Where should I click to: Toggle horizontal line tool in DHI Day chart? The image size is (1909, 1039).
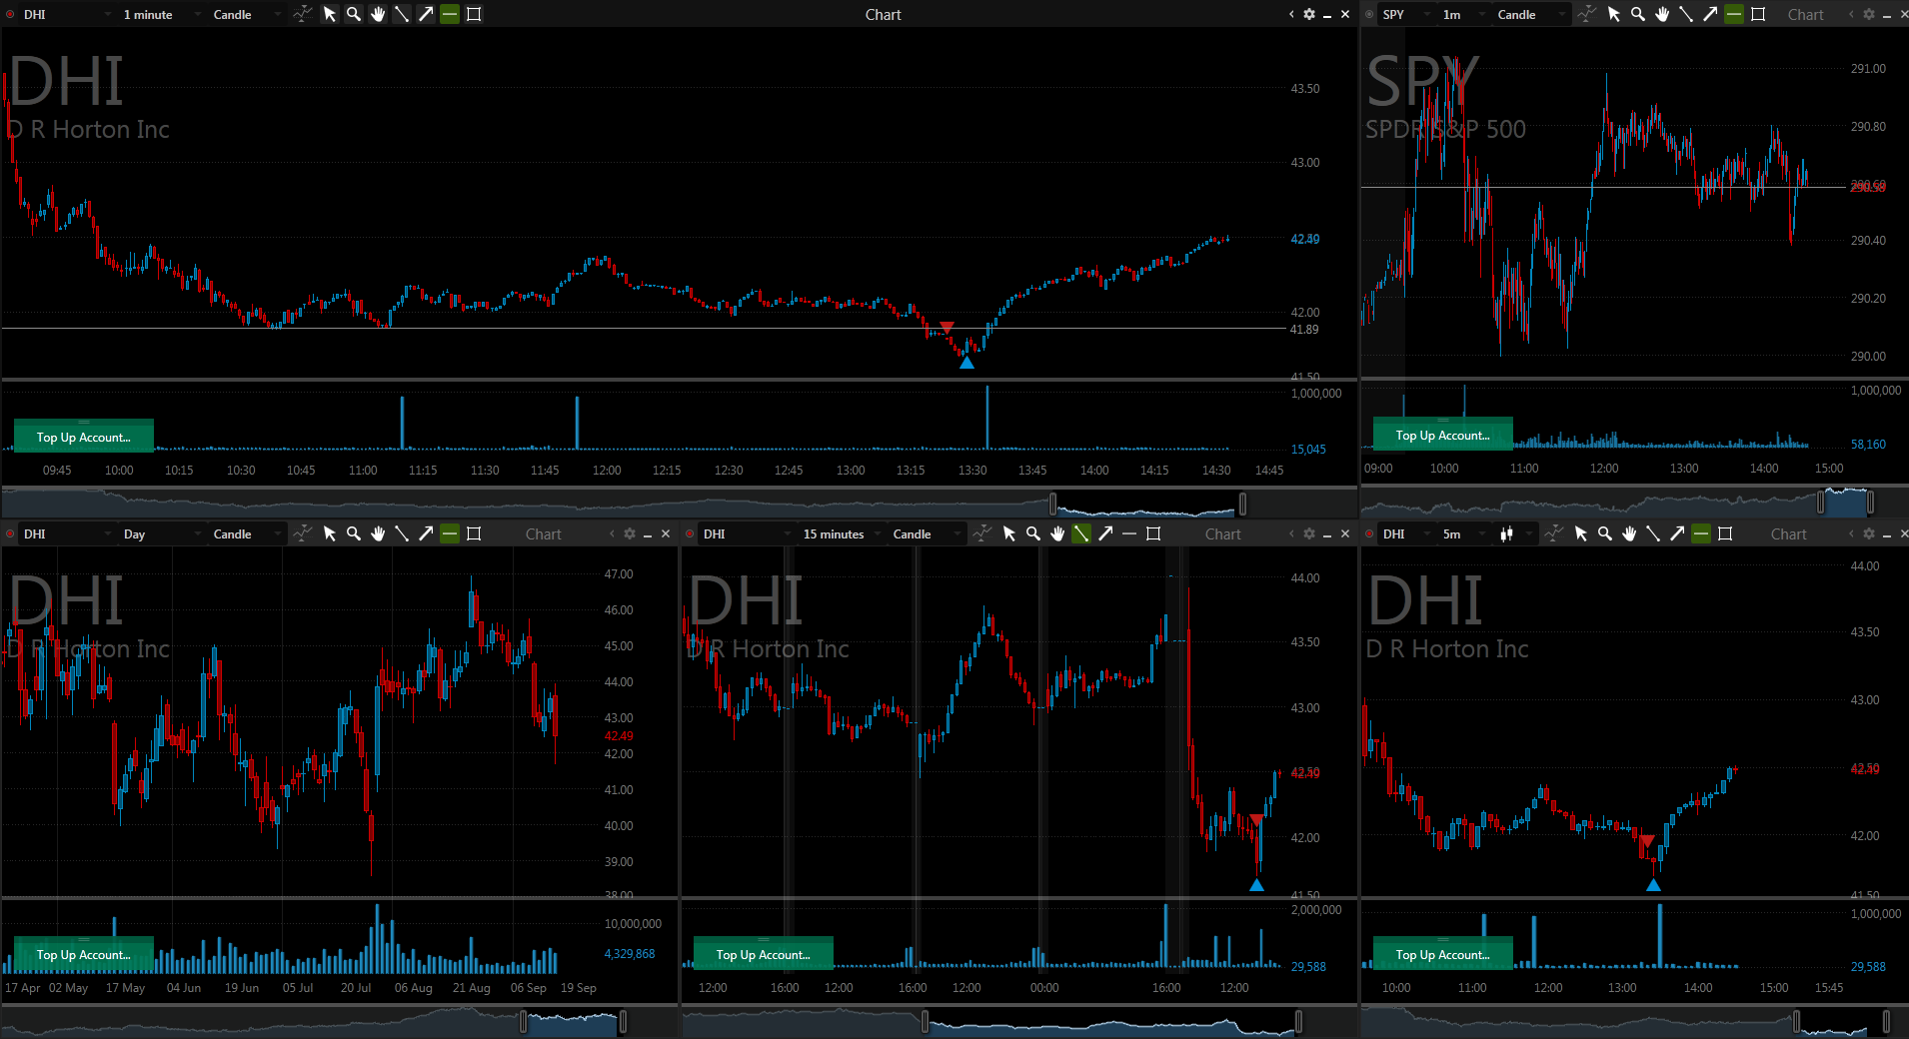pos(450,533)
